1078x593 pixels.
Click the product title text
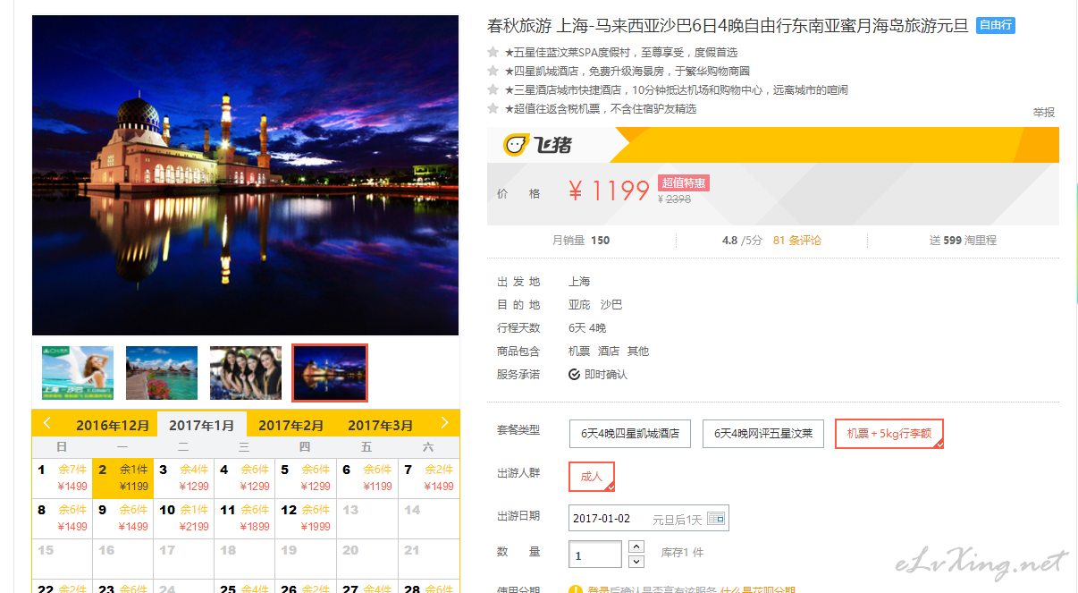(728, 25)
